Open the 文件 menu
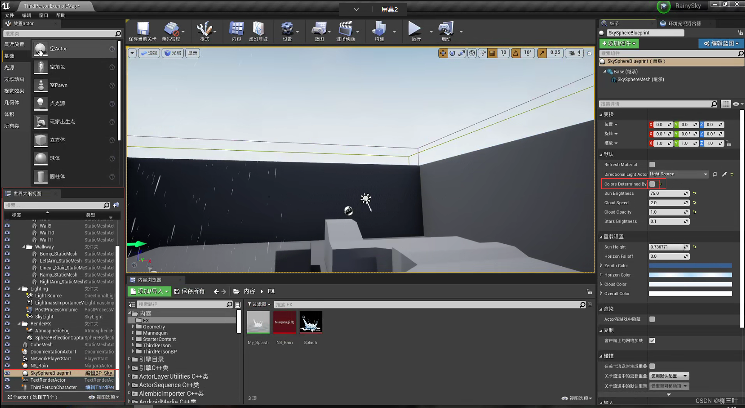 [x=9, y=15]
